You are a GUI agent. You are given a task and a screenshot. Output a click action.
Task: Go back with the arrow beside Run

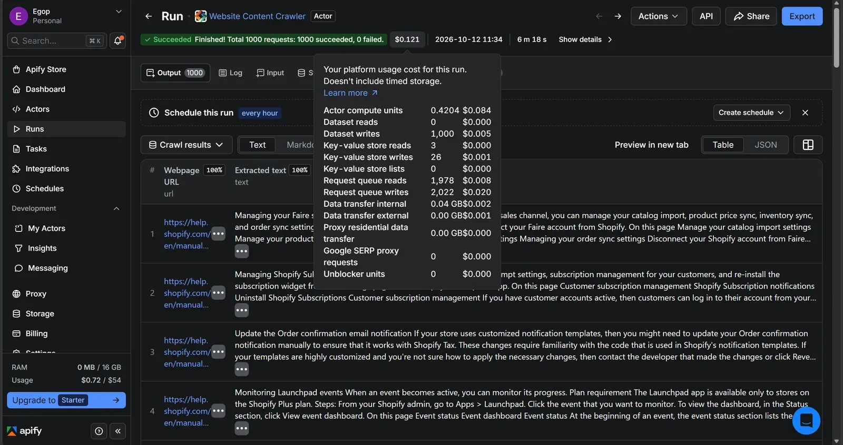(x=149, y=16)
